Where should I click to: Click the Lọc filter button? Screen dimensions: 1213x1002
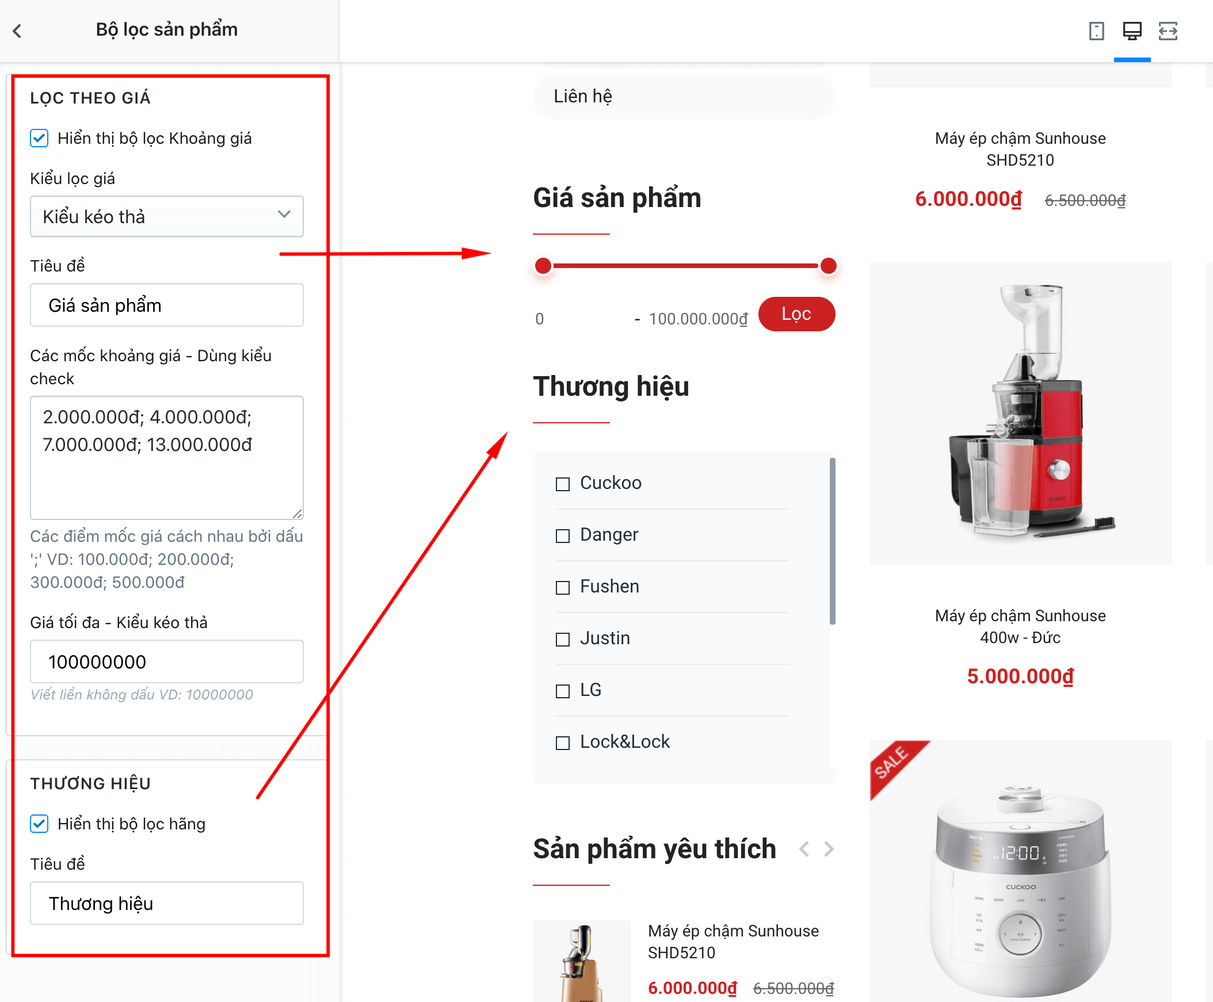tap(797, 314)
